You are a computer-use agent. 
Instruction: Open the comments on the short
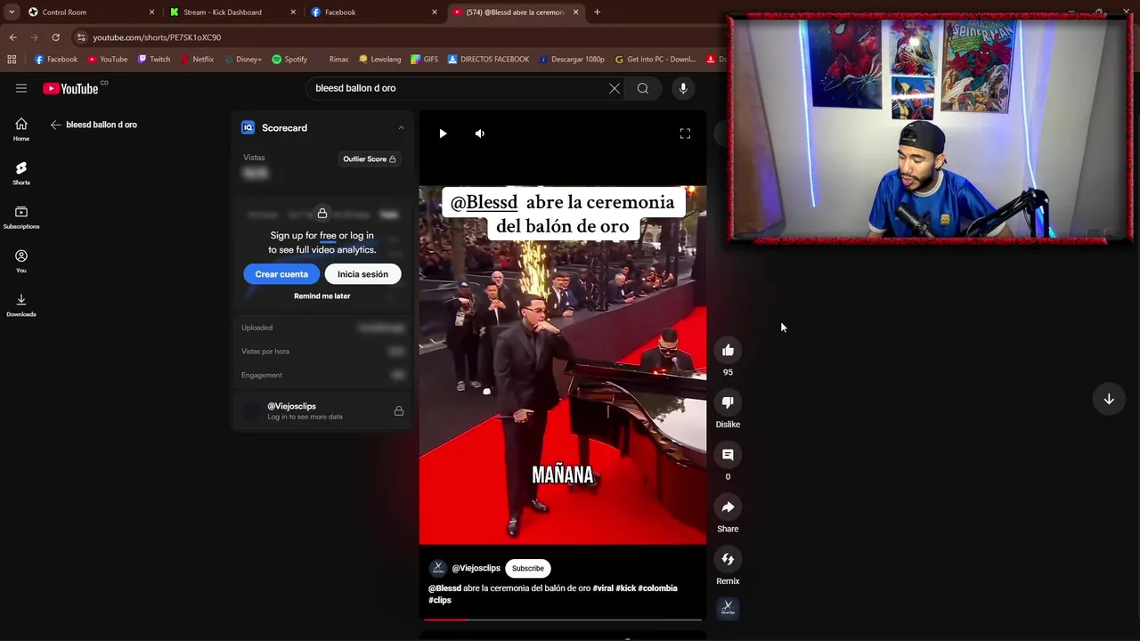728,455
